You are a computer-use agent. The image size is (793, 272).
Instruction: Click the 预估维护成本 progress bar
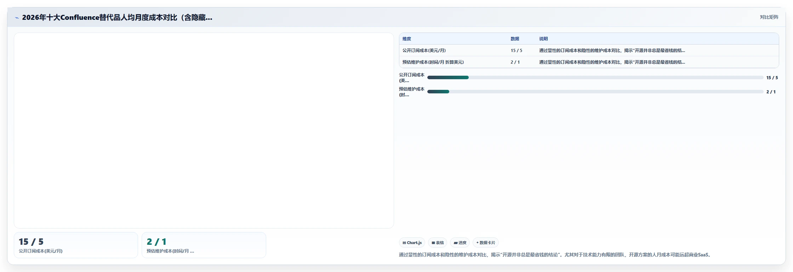click(595, 92)
